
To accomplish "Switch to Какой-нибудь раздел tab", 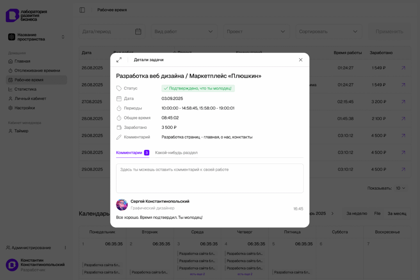I will pos(176,153).
